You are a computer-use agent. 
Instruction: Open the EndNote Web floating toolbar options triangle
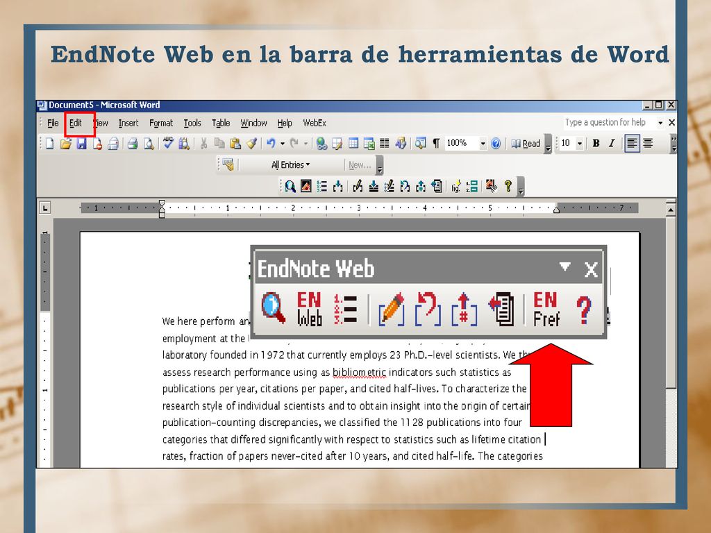[x=564, y=266]
